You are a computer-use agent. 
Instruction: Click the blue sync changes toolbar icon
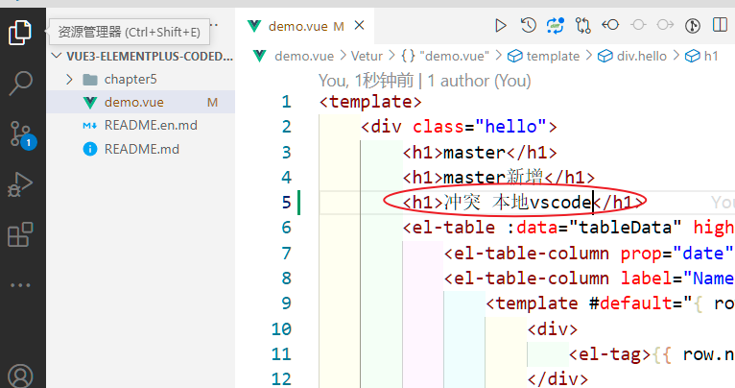click(x=556, y=25)
